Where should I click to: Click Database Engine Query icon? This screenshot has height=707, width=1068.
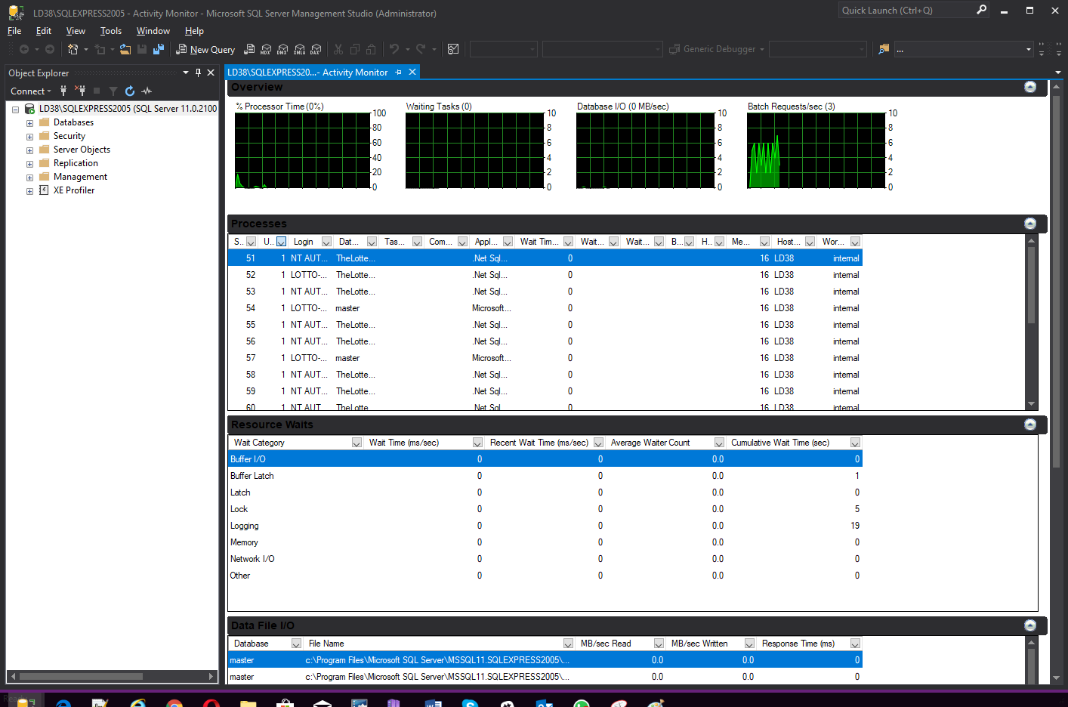(249, 49)
